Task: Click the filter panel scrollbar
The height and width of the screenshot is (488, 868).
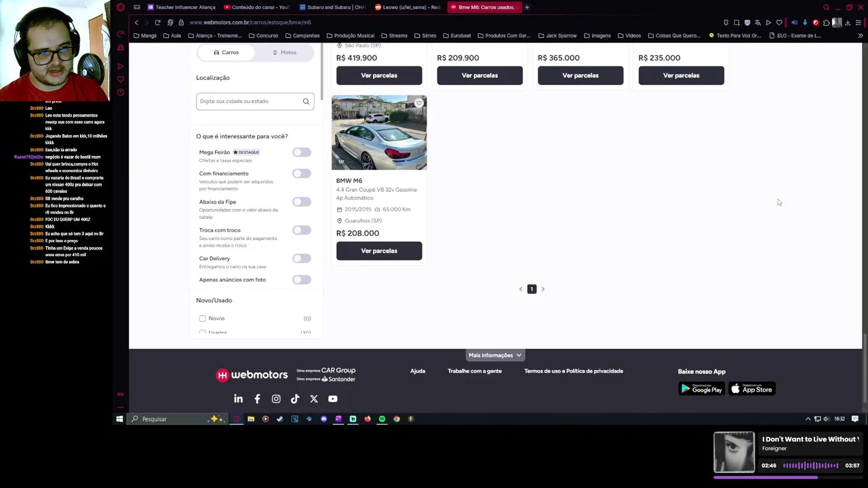Action: 321,71
